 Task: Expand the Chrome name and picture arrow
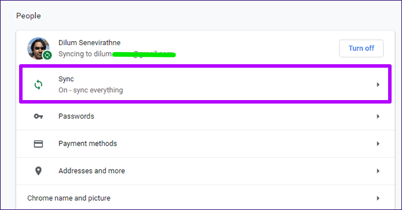tap(378, 198)
